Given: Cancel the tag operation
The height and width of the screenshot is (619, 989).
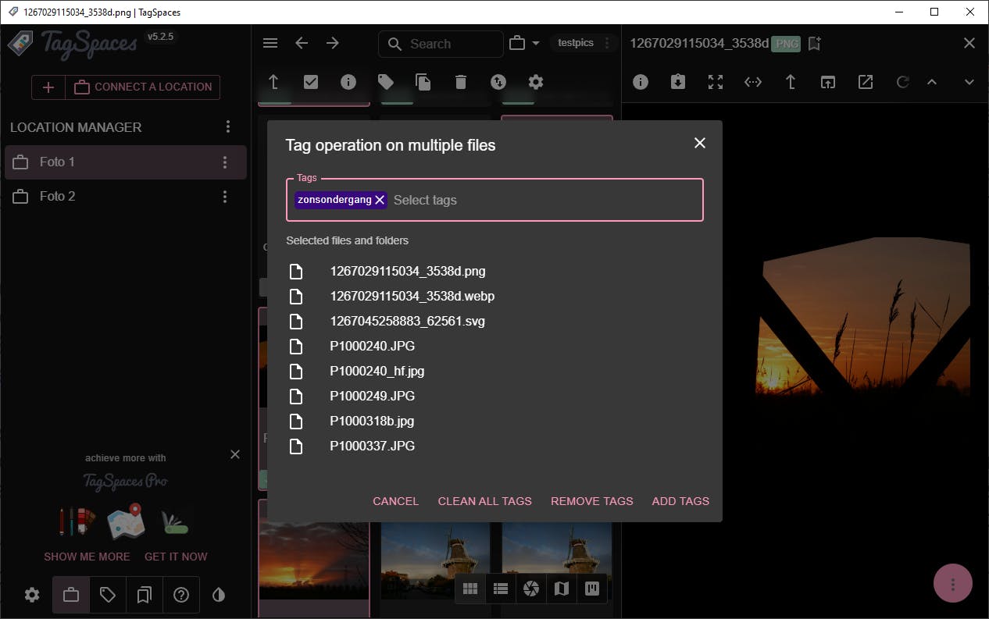Looking at the screenshot, I should (x=395, y=501).
